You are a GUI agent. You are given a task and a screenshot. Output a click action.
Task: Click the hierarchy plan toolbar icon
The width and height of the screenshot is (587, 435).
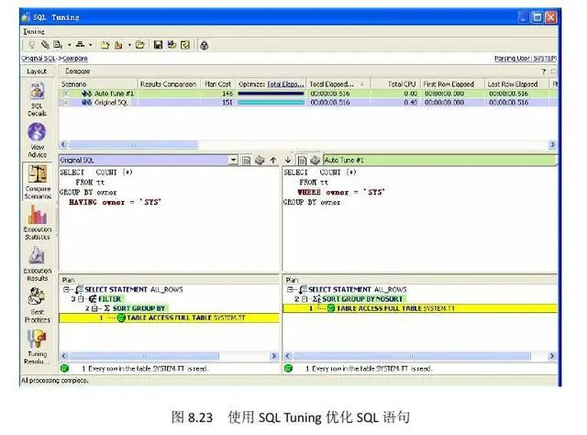[80, 45]
